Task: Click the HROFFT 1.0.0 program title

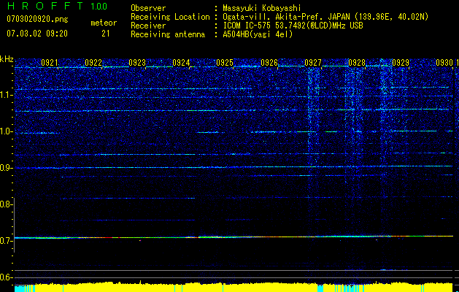Action: [57, 6]
